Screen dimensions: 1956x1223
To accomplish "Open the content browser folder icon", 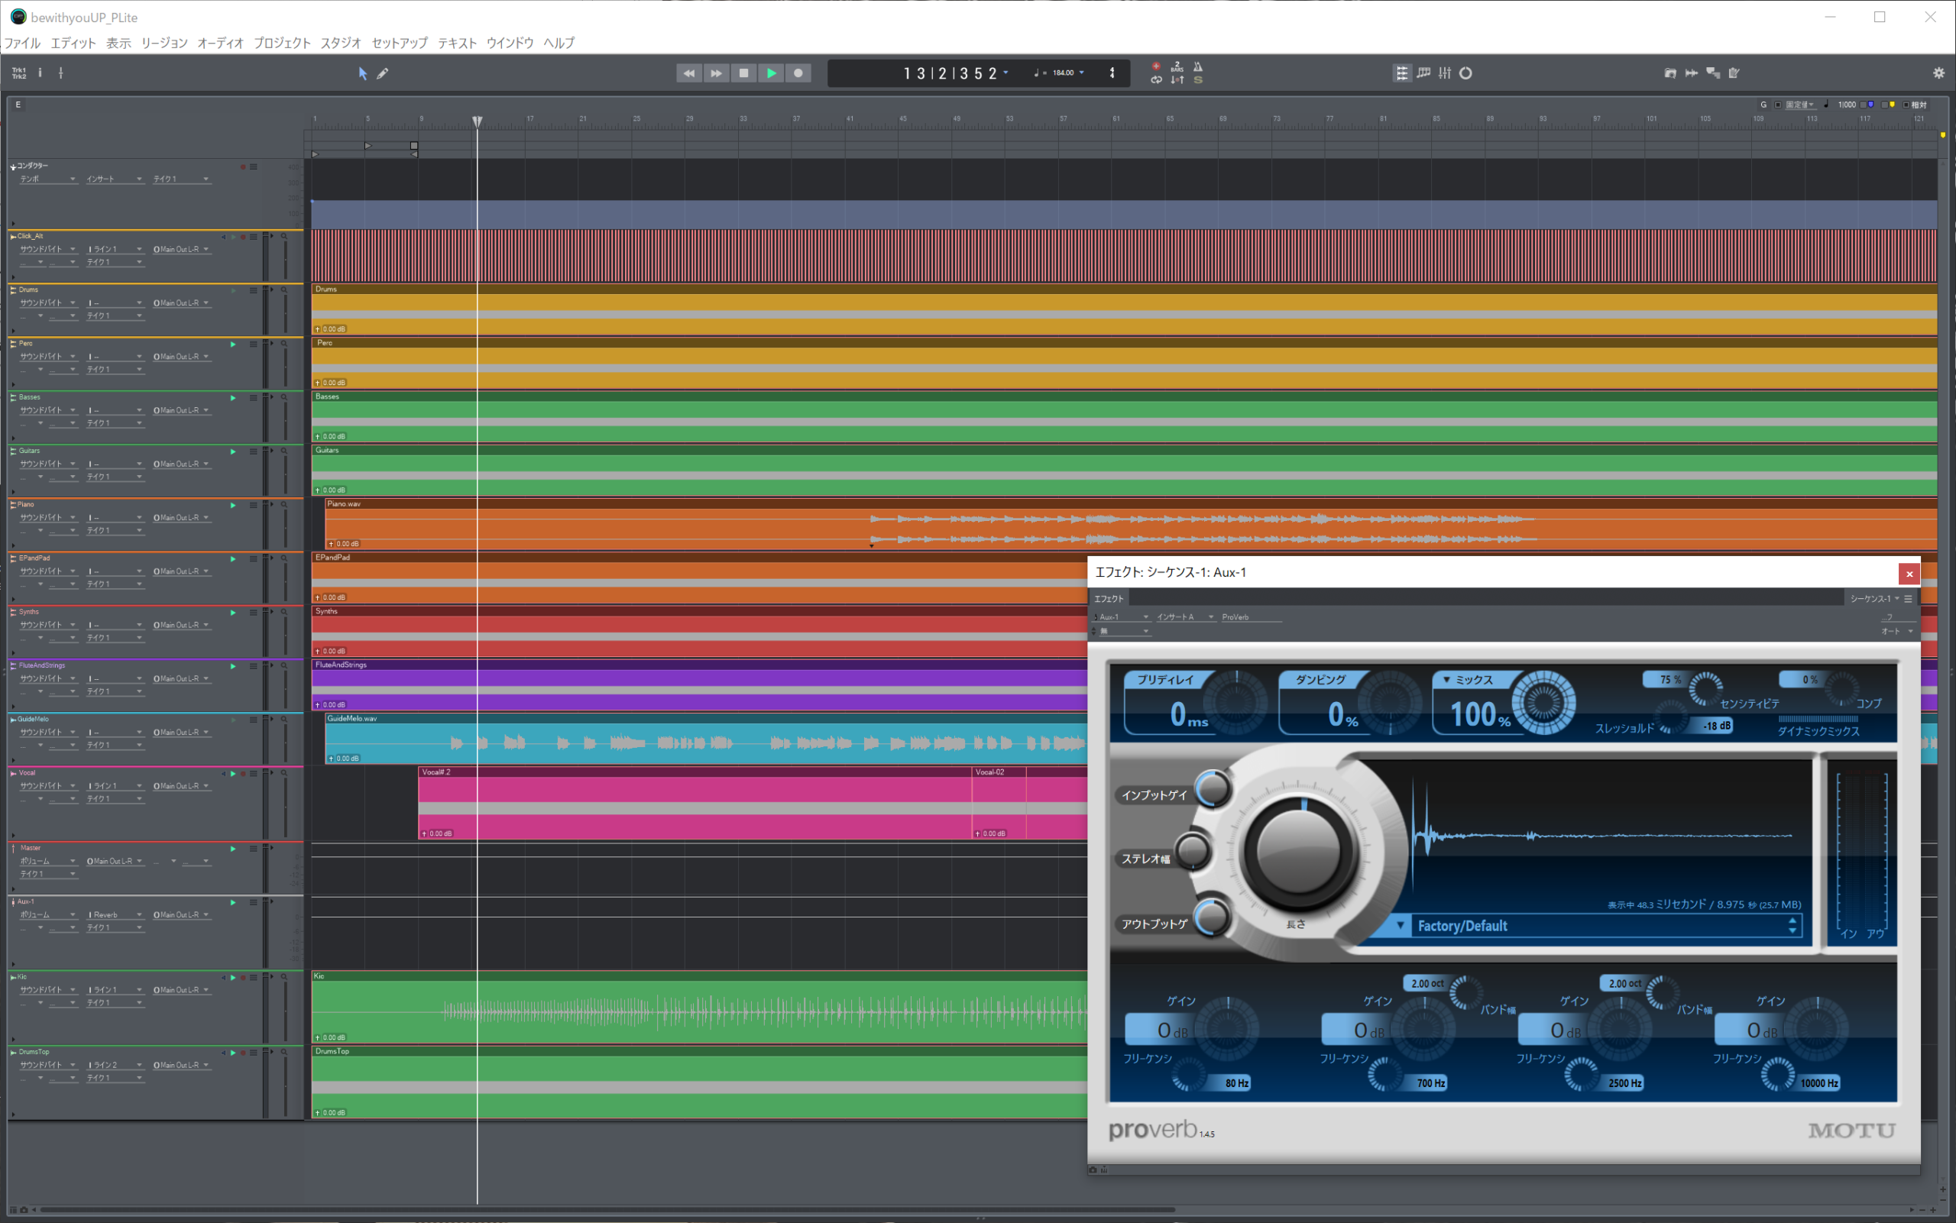I will (x=1670, y=73).
